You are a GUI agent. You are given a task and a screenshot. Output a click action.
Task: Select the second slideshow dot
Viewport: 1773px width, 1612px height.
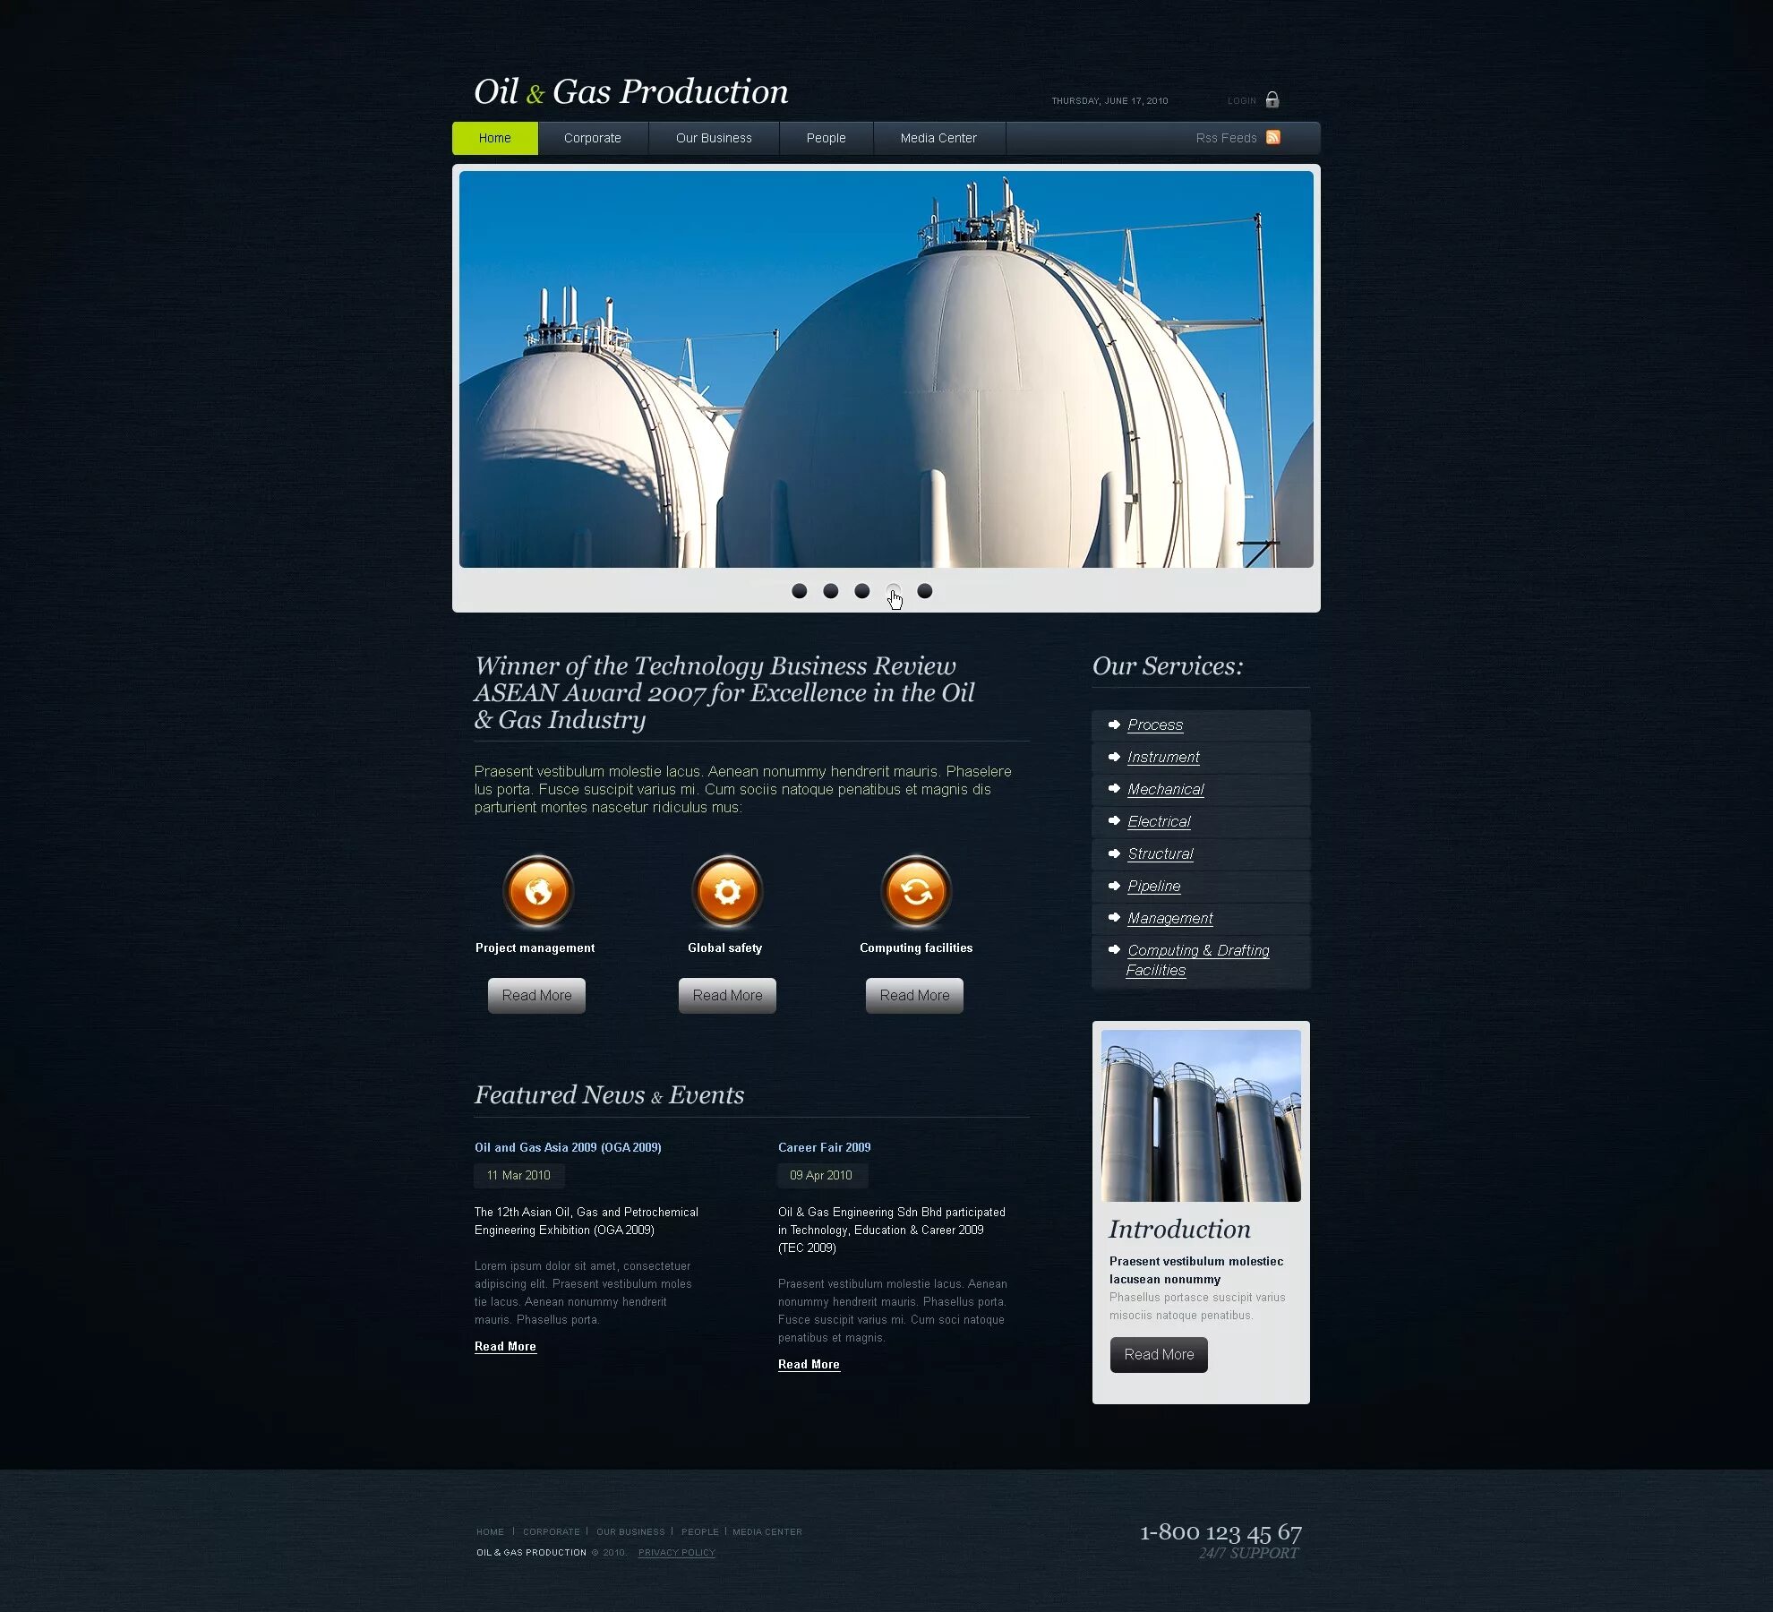click(831, 591)
